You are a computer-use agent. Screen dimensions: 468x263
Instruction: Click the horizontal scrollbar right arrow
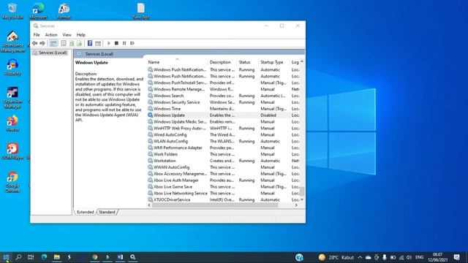tap(296, 205)
